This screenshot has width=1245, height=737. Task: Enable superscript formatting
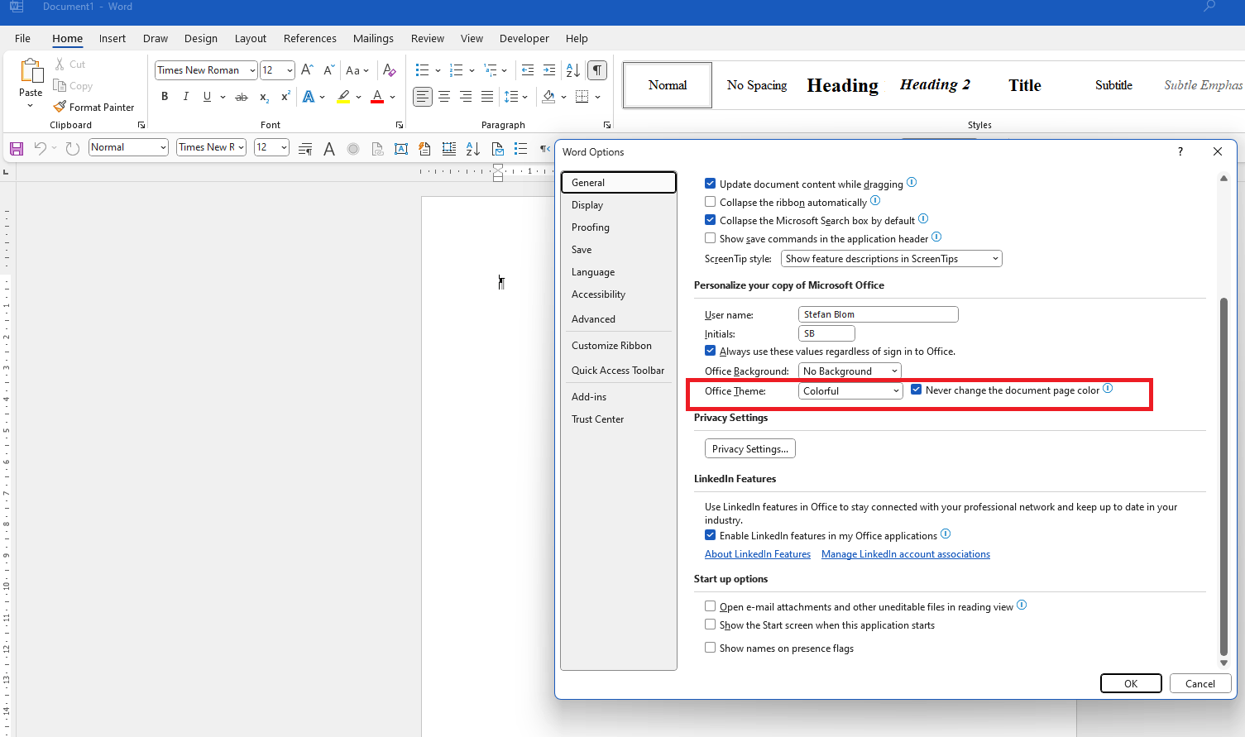pyautogui.click(x=284, y=97)
